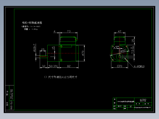
Task: Click the shaft diameter label "φ10h7"
Action: pyautogui.click(x=35, y=48)
